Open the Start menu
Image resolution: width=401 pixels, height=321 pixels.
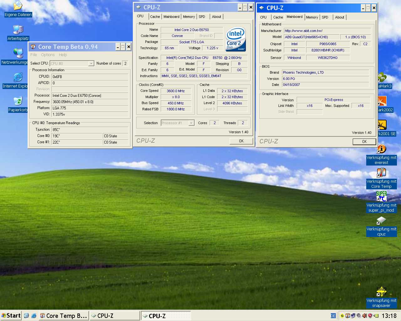pos(11,316)
